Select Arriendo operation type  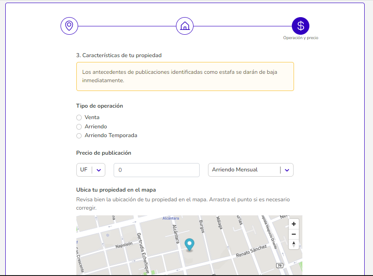[79, 127]
